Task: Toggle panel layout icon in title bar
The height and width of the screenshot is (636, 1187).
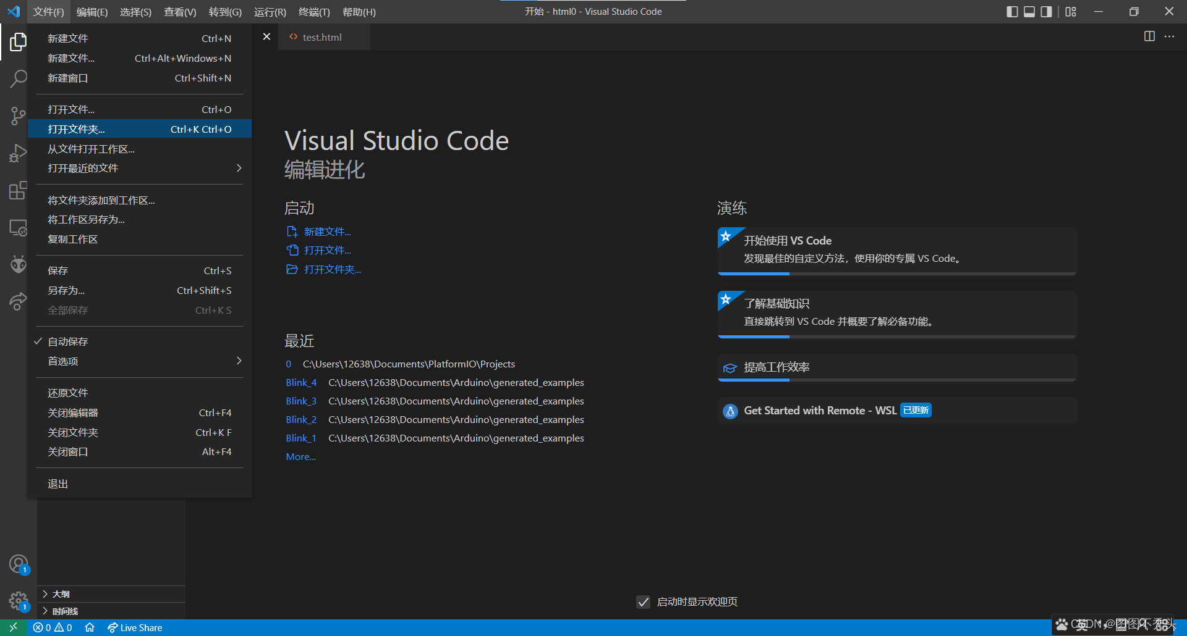Action: pyautogui.click(x=1029, y=12)
